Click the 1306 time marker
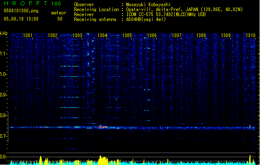 point(152,35)
